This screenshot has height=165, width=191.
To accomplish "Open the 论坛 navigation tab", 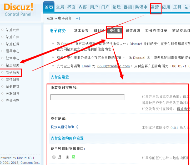I will (117, 7).
